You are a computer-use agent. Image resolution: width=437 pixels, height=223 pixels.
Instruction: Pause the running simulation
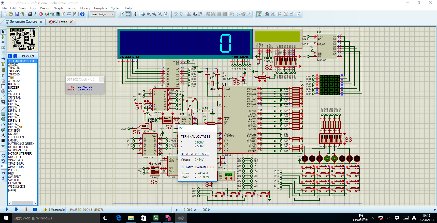pos(26,210)
